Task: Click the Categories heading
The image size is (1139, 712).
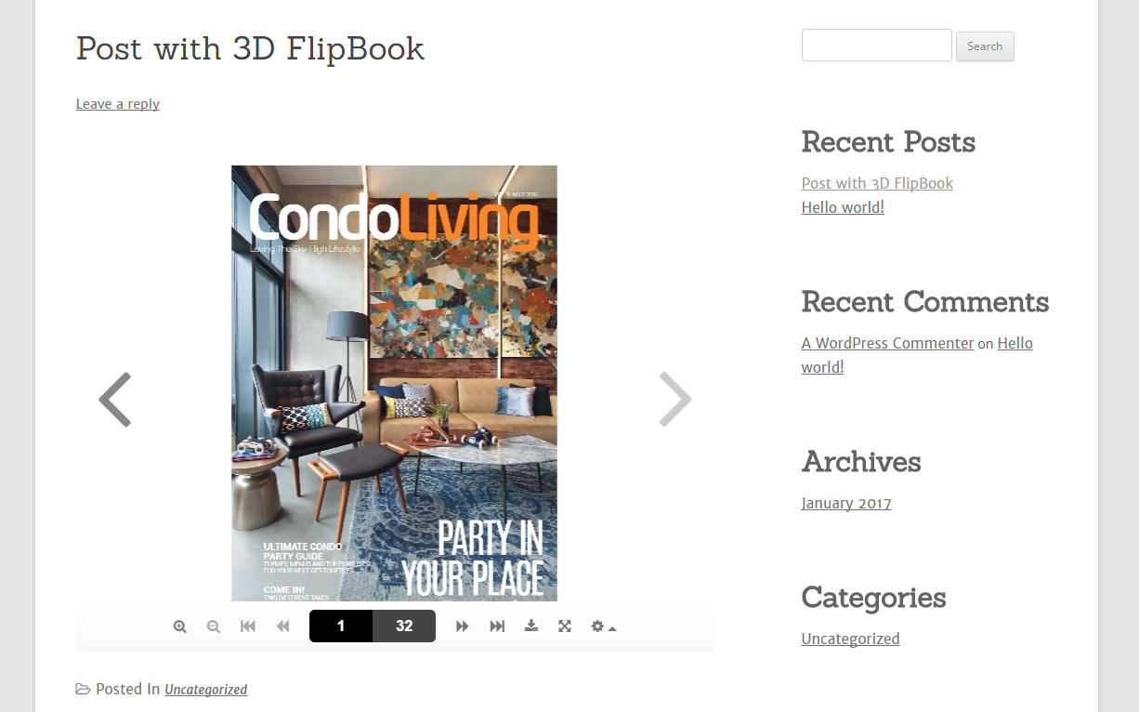Action: tap(873, 598)
